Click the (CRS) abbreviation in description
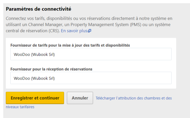Viewport: 190px width, 118px height. click(x=54, y=31)
